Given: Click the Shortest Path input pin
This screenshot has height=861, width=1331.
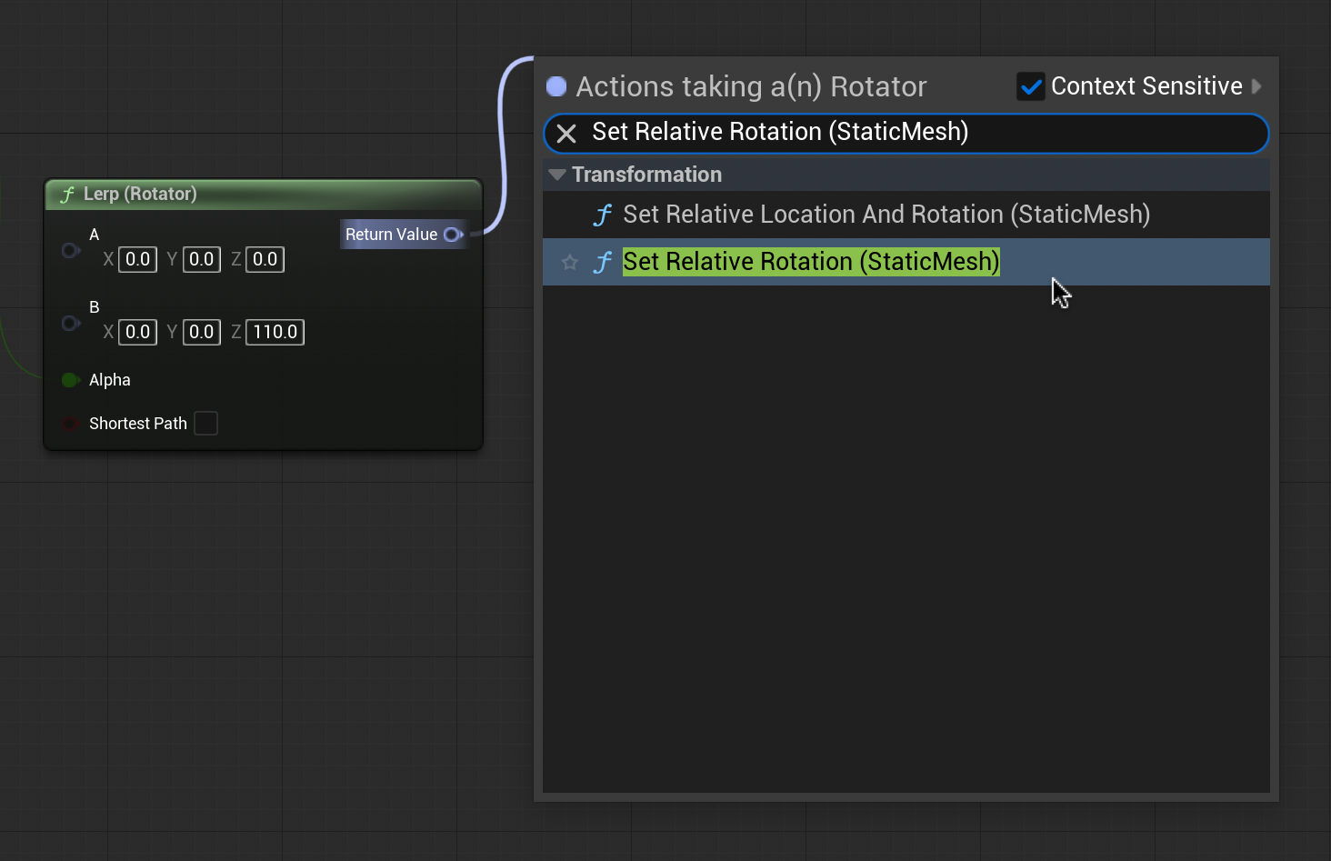Looking at the screenshot, I should [70, 424].
